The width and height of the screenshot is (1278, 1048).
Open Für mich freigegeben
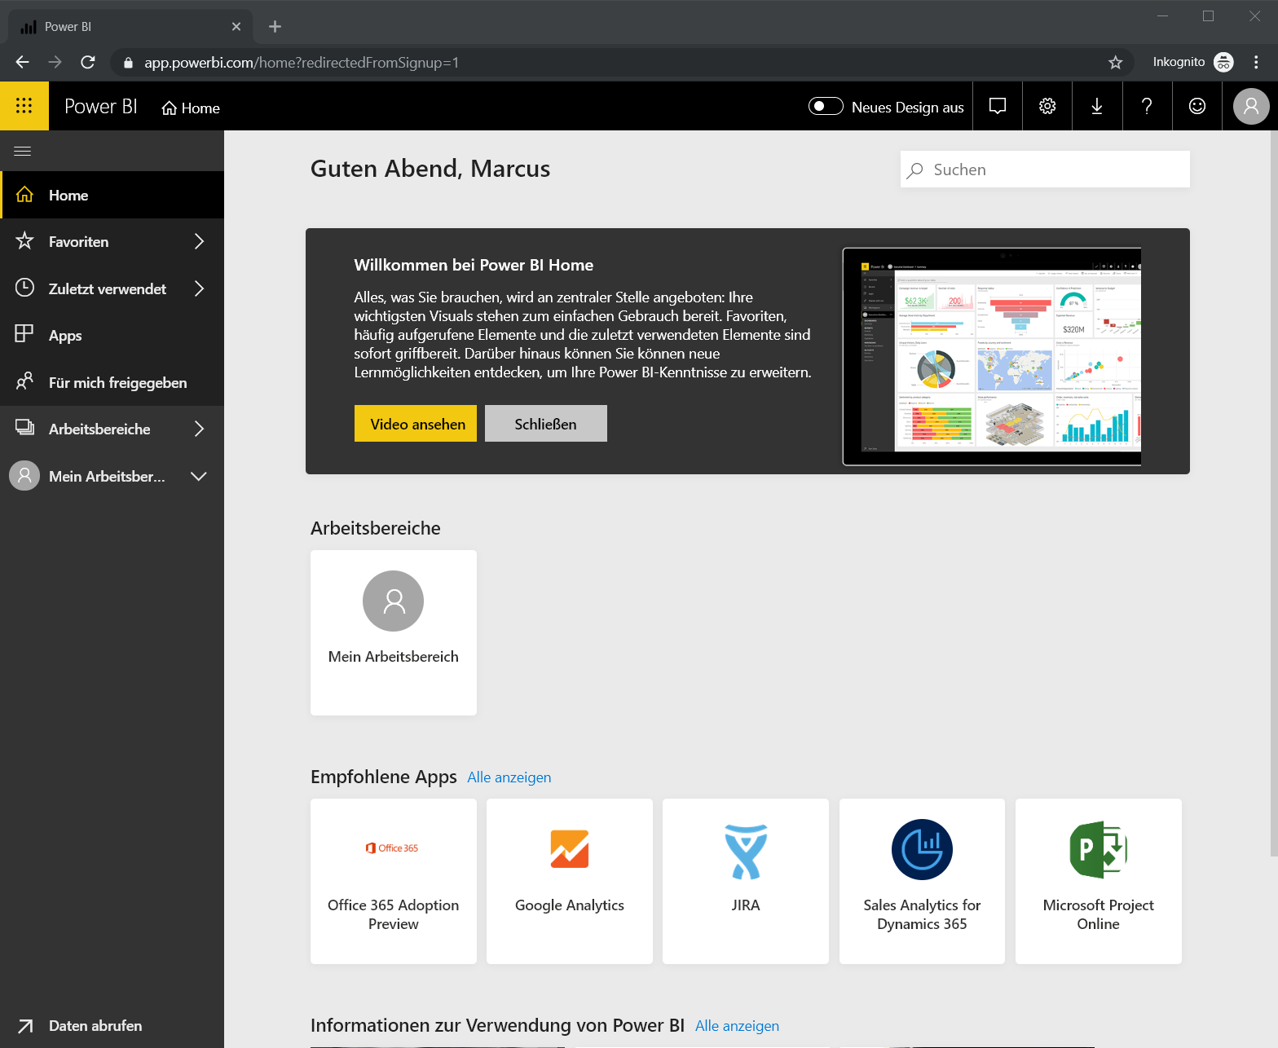click(x=112, y=382)
